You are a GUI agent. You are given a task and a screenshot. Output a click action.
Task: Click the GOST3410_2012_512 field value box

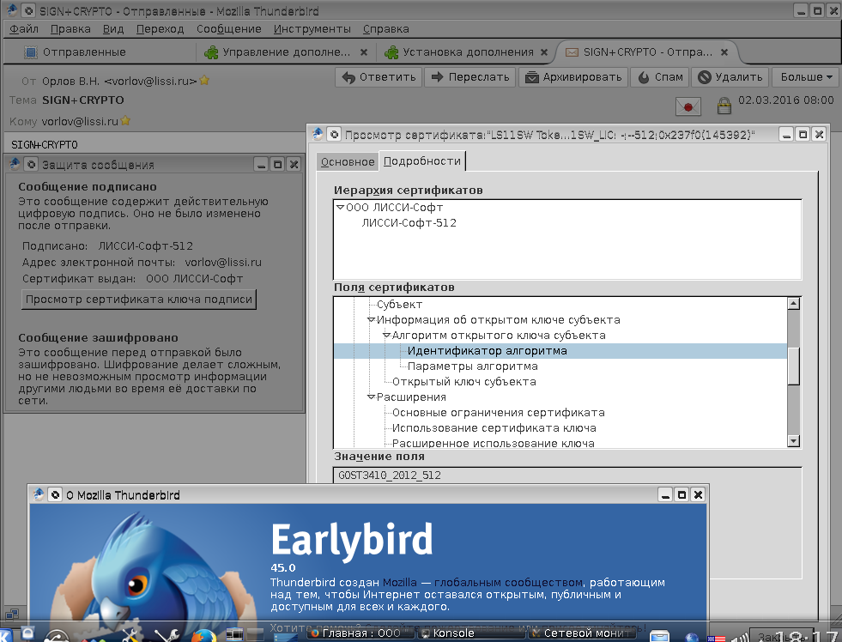click(x=567, y=475)
